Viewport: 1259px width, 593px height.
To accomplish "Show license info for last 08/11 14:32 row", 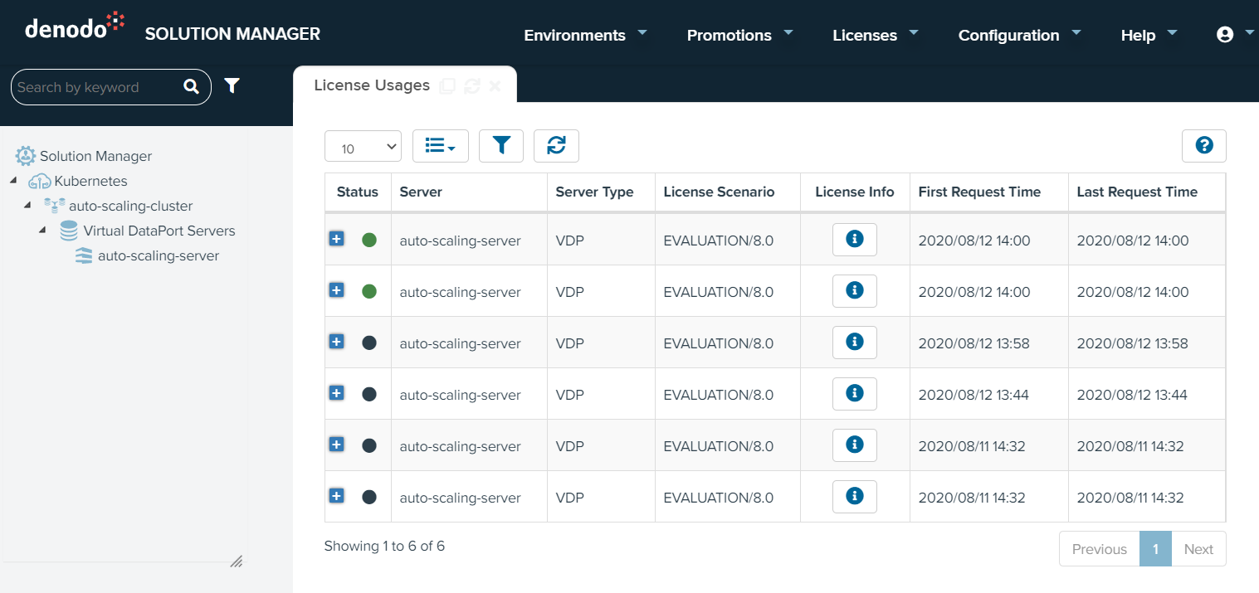I will pos(855,497).
